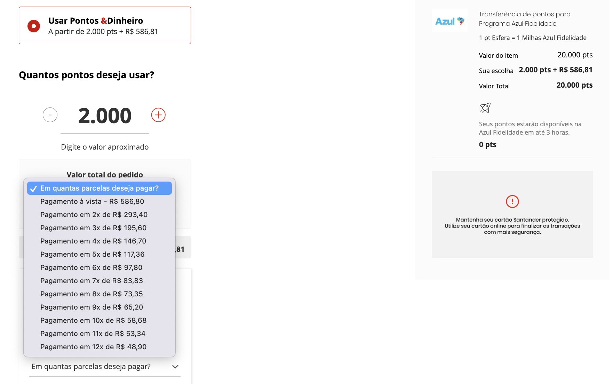This screenshot has width=613, height=384.
Task: Click the plus icon to increase points
Action: point(158,115)
